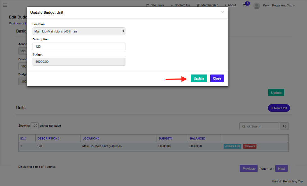Open the Location dropdown in modal

pos(79,31)
